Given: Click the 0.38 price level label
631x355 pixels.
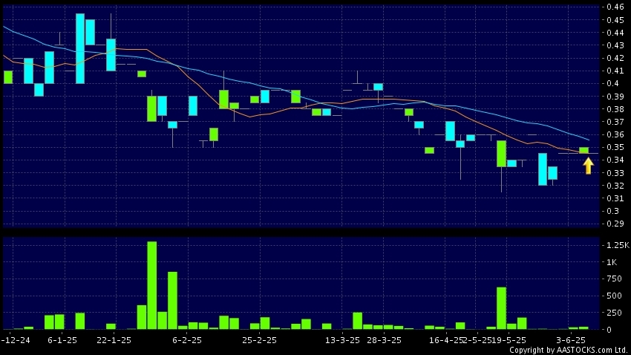Looking at the screenshot, I should coord(615,109).
